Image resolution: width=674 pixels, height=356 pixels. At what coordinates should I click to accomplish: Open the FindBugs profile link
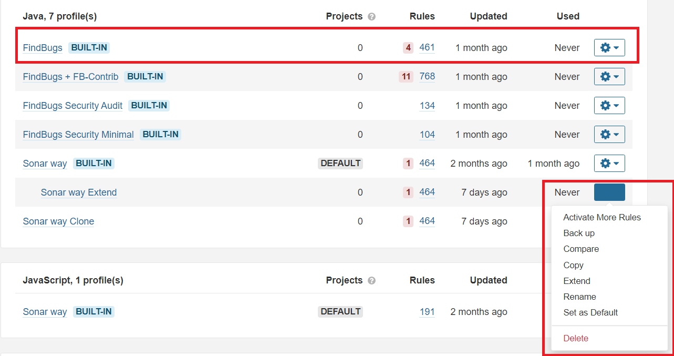click(x=43, y=48)
